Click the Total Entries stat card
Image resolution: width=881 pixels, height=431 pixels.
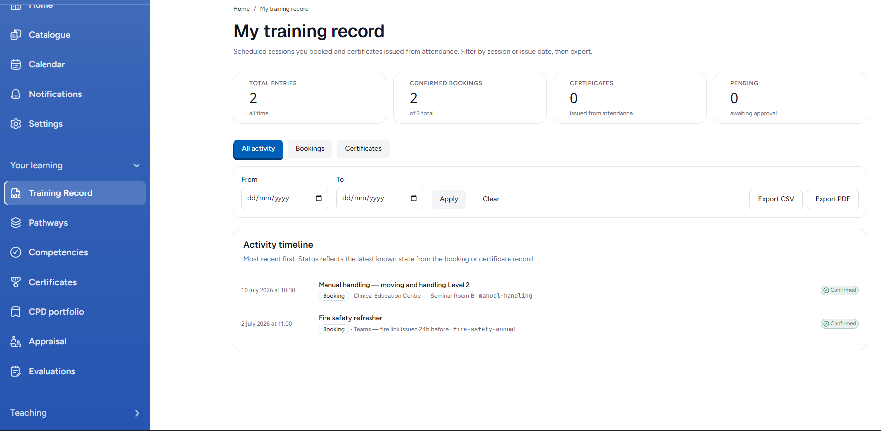(x=310, y=98)
